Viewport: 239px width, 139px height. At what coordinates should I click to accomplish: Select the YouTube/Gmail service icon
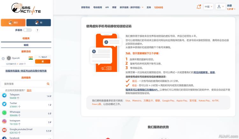[4, 130]
